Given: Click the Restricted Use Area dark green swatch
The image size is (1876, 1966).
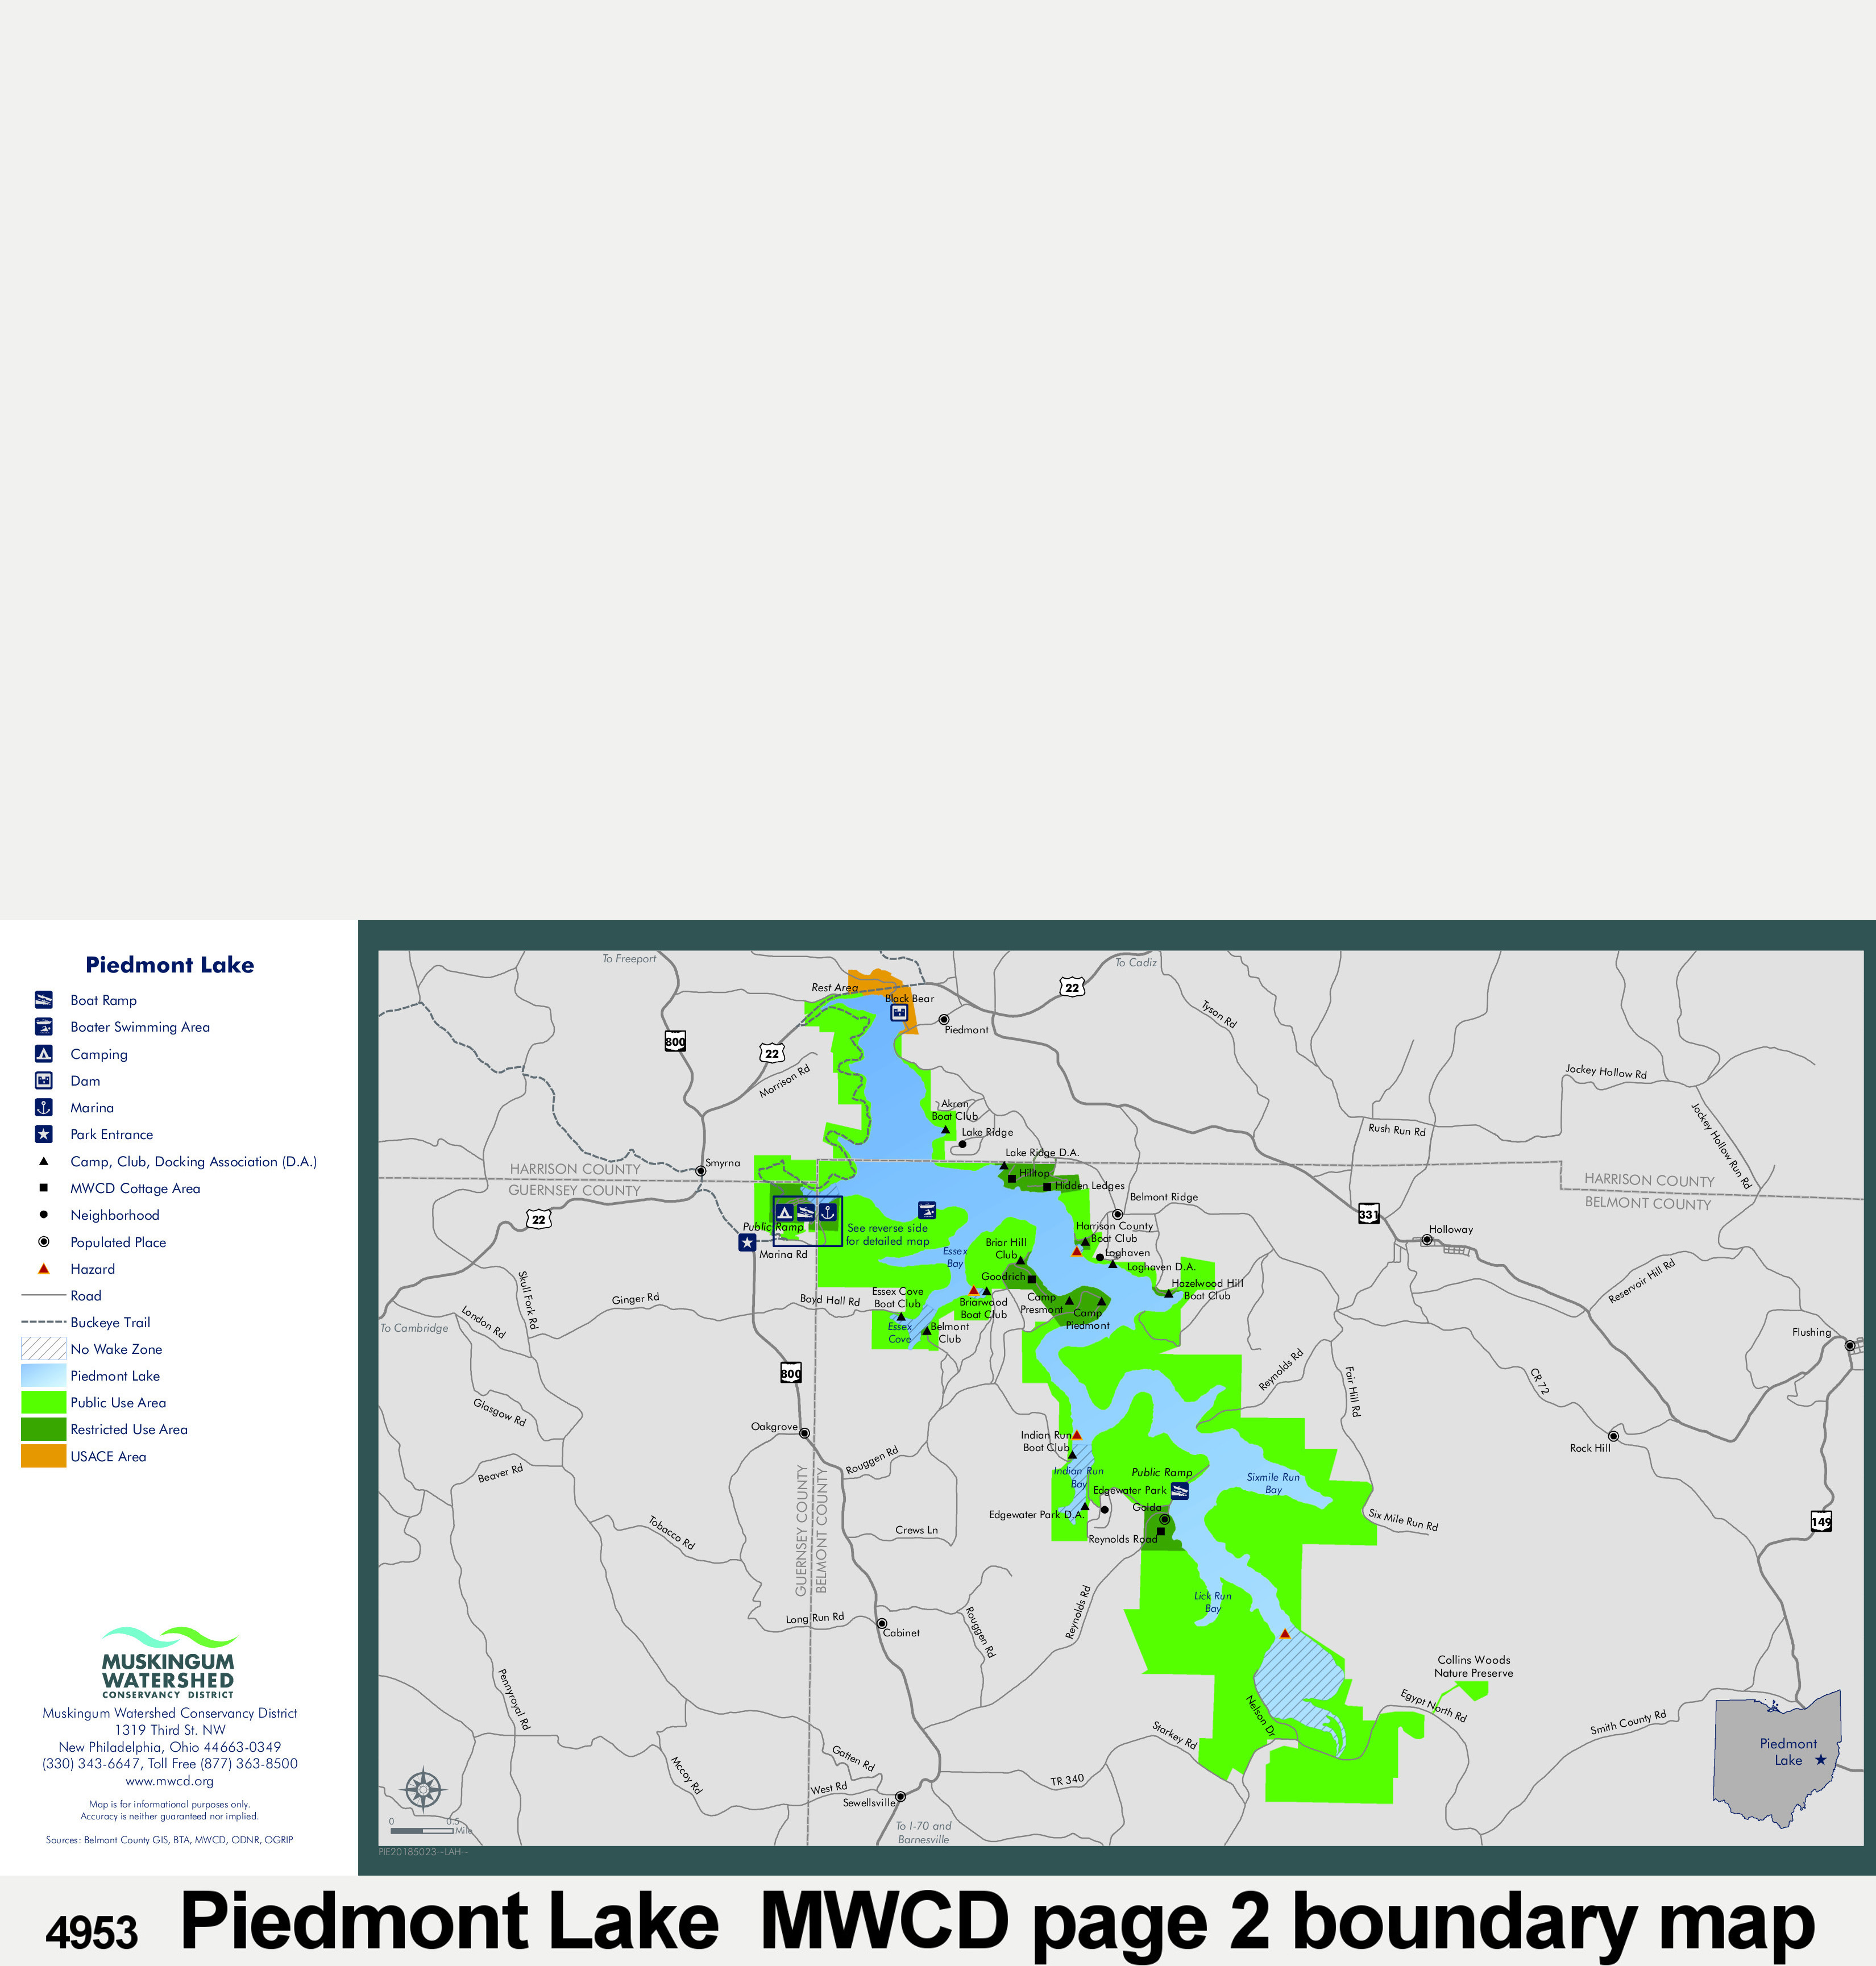Looking at the screenshot, I should click(43, 1429).
